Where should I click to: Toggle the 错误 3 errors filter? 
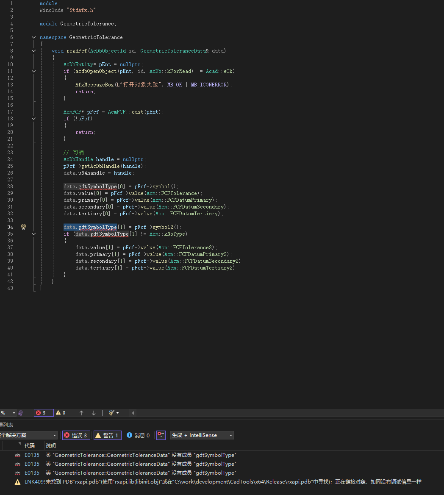(x=76, y=435)
